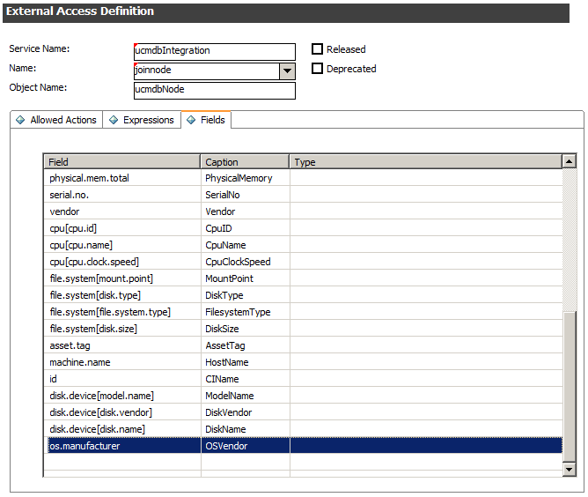Click the diamond icon on Allowed Actions tab
588x497 pixels.
click(x=21, y=120)
